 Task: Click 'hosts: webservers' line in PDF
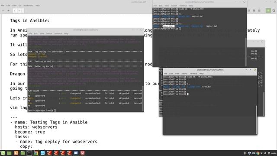[36, 127]
